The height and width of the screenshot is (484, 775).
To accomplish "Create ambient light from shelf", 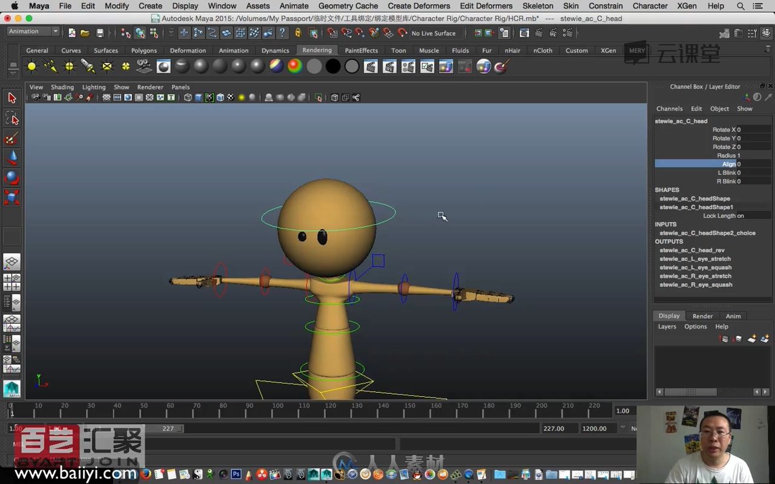I will 31,67.
